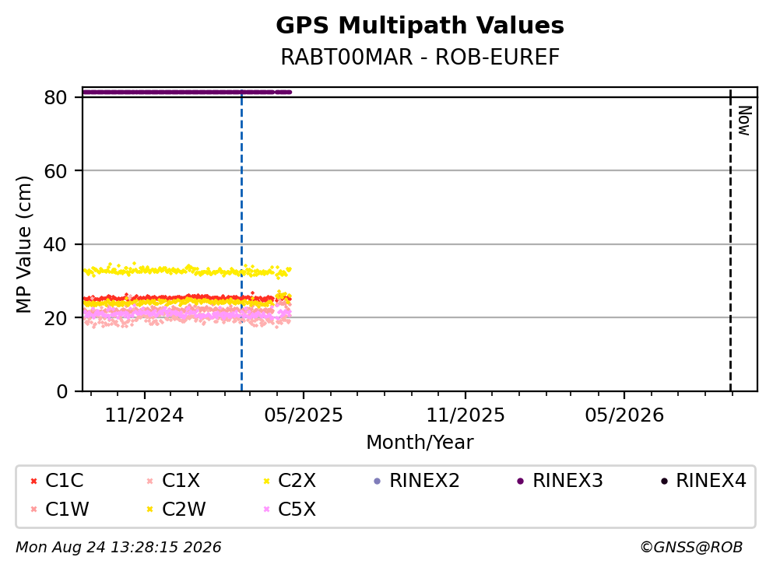Click the black dashed Now line
Screen dimensions: 773x571
coord(730,241)
